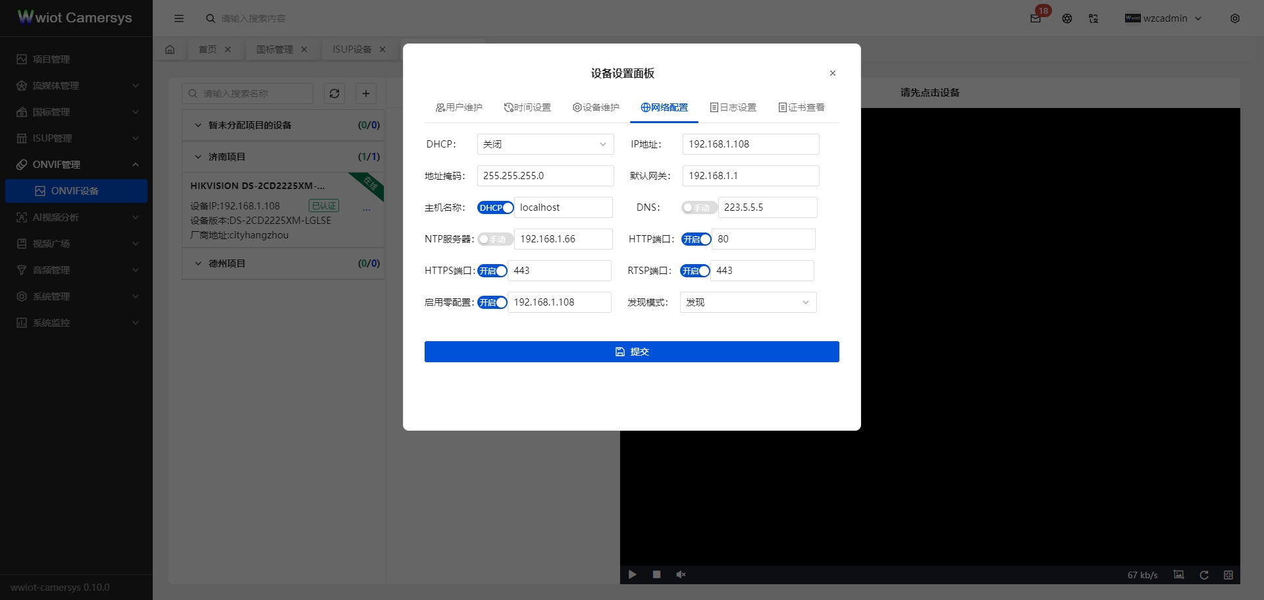
Task: Switch to the 用户维护 tab
Action: click(459, 107)
